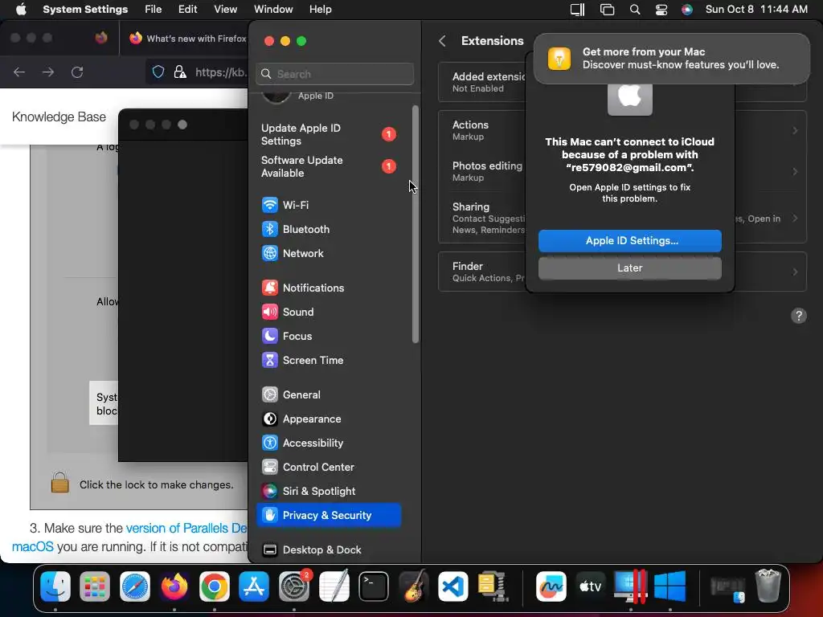Open the Apple menu
The height and width of the screenshot is (617, 823).
pos(21,10)
